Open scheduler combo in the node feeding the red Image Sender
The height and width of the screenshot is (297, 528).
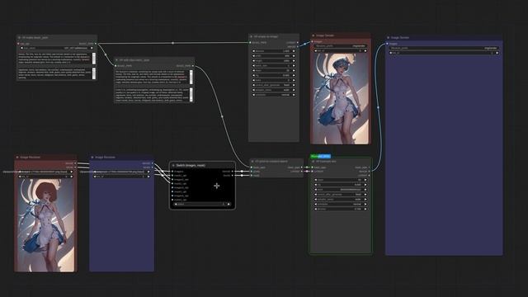pyautogui.click(x=274, y=95)
